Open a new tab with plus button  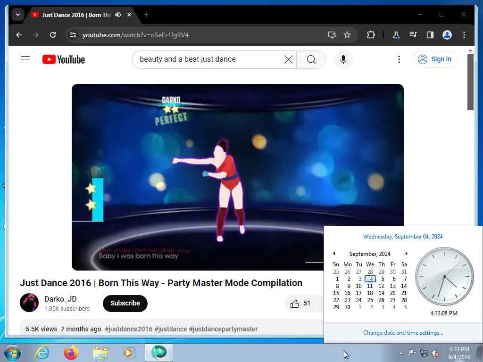(146, 15)
